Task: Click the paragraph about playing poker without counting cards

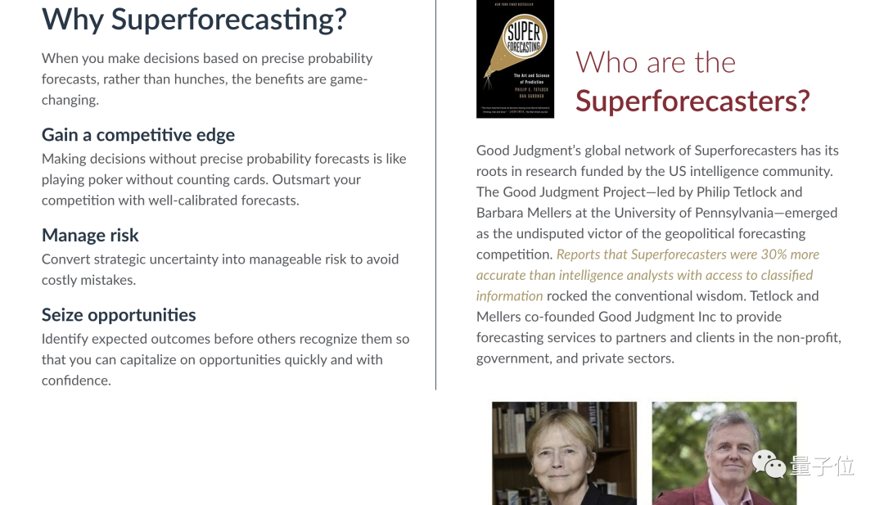Action: point(223,179)
